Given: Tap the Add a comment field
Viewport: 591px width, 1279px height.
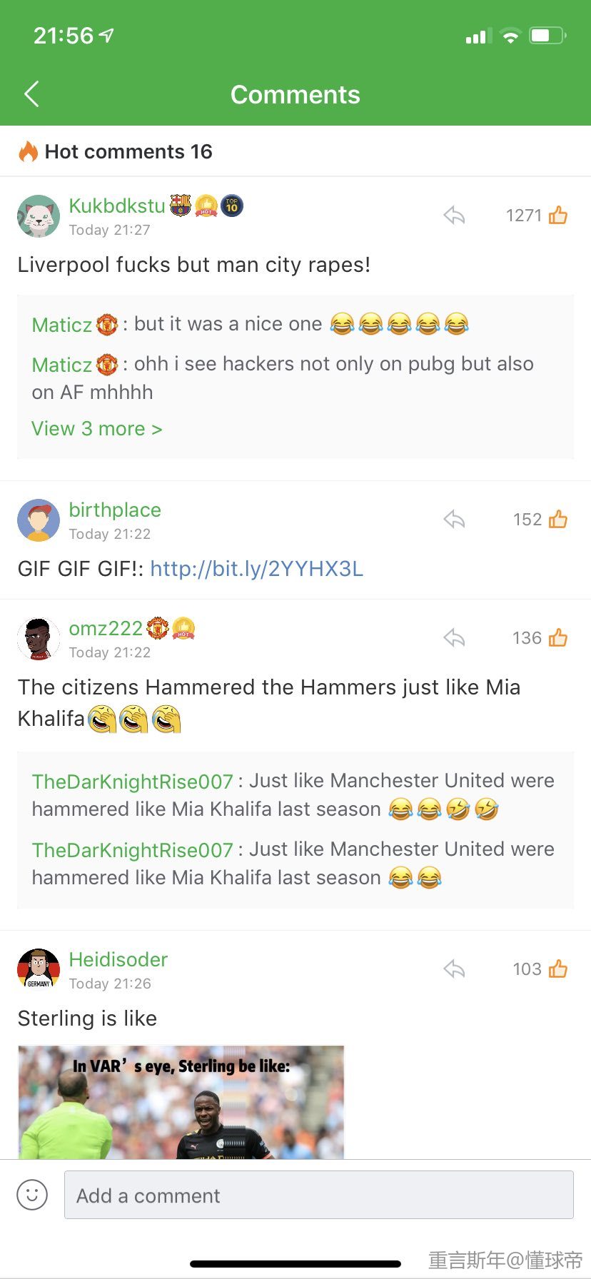Looking at the screenshot, I should click(319, 1195).
